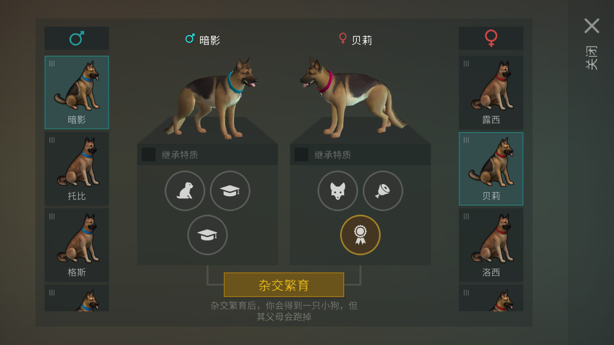The image size is (614, 345).
Task: Click the male symbol column header
Action: pos(77,38)
